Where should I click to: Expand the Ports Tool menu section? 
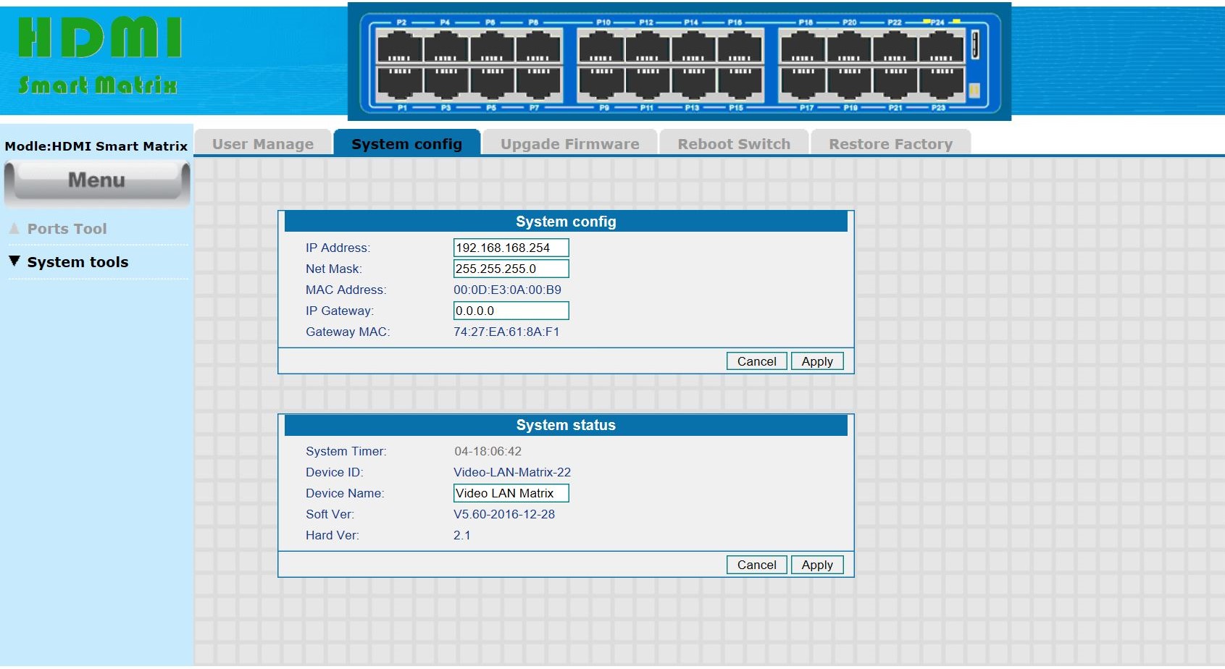67,229
